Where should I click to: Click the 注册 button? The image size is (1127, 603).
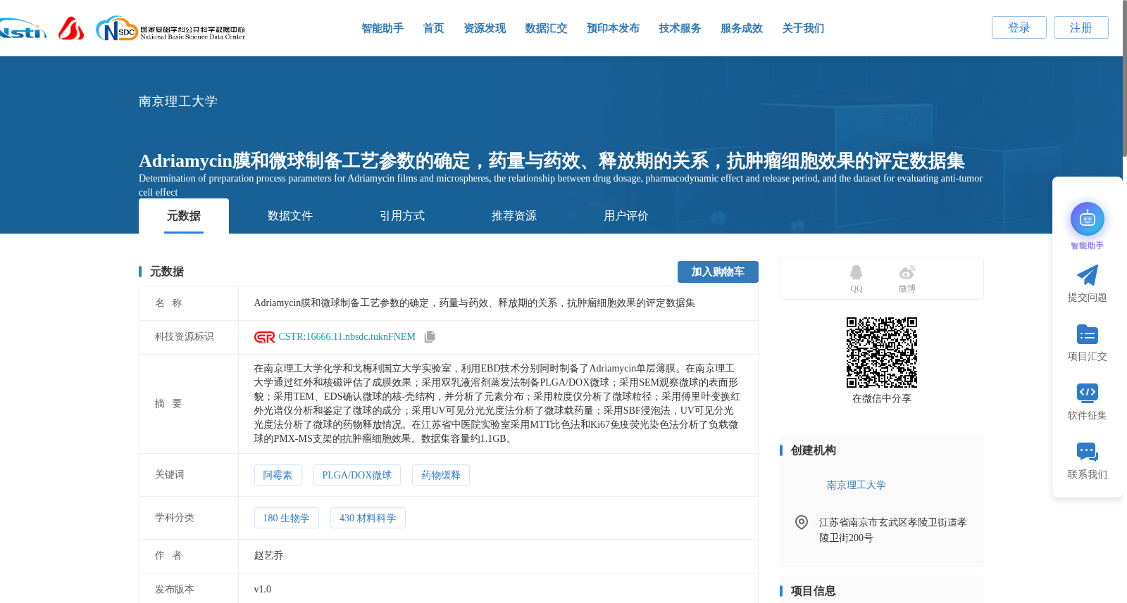[1081, 27]
